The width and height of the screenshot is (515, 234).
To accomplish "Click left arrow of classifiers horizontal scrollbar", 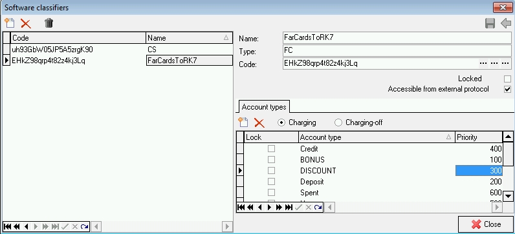I will click(x=96, y=226).
